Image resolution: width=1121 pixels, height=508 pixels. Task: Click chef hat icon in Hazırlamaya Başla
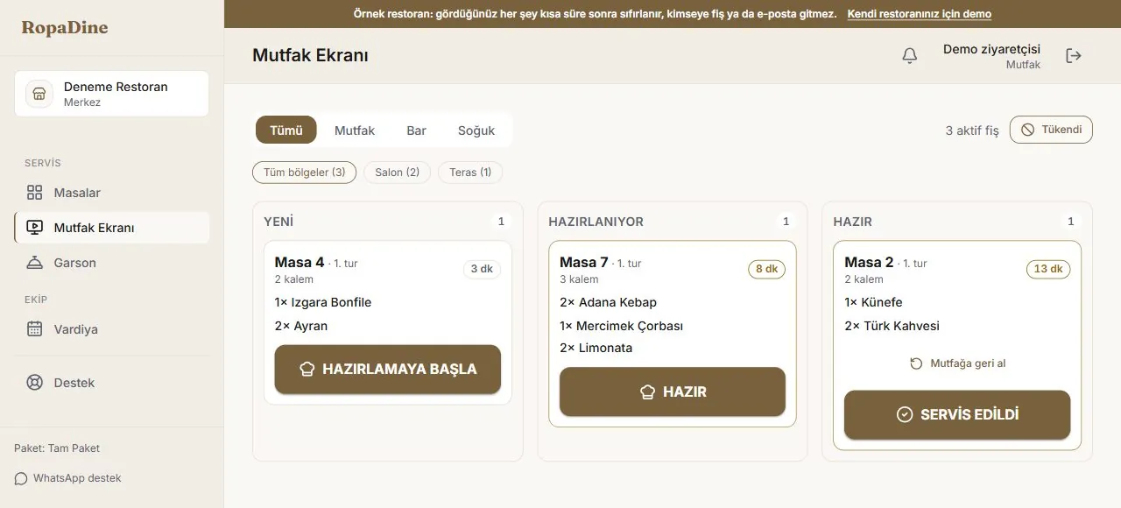click(307, 370)
